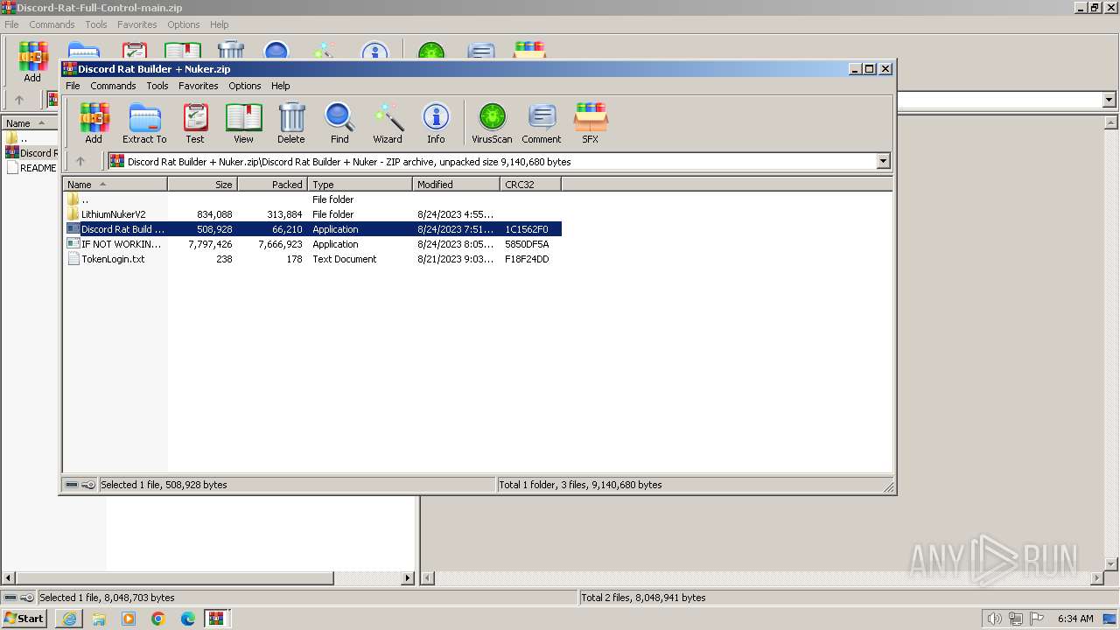Open Tools menu in front window

coord(157,86)
